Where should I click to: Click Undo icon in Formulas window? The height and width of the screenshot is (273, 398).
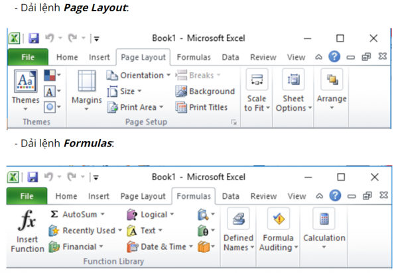click(49, 177)
